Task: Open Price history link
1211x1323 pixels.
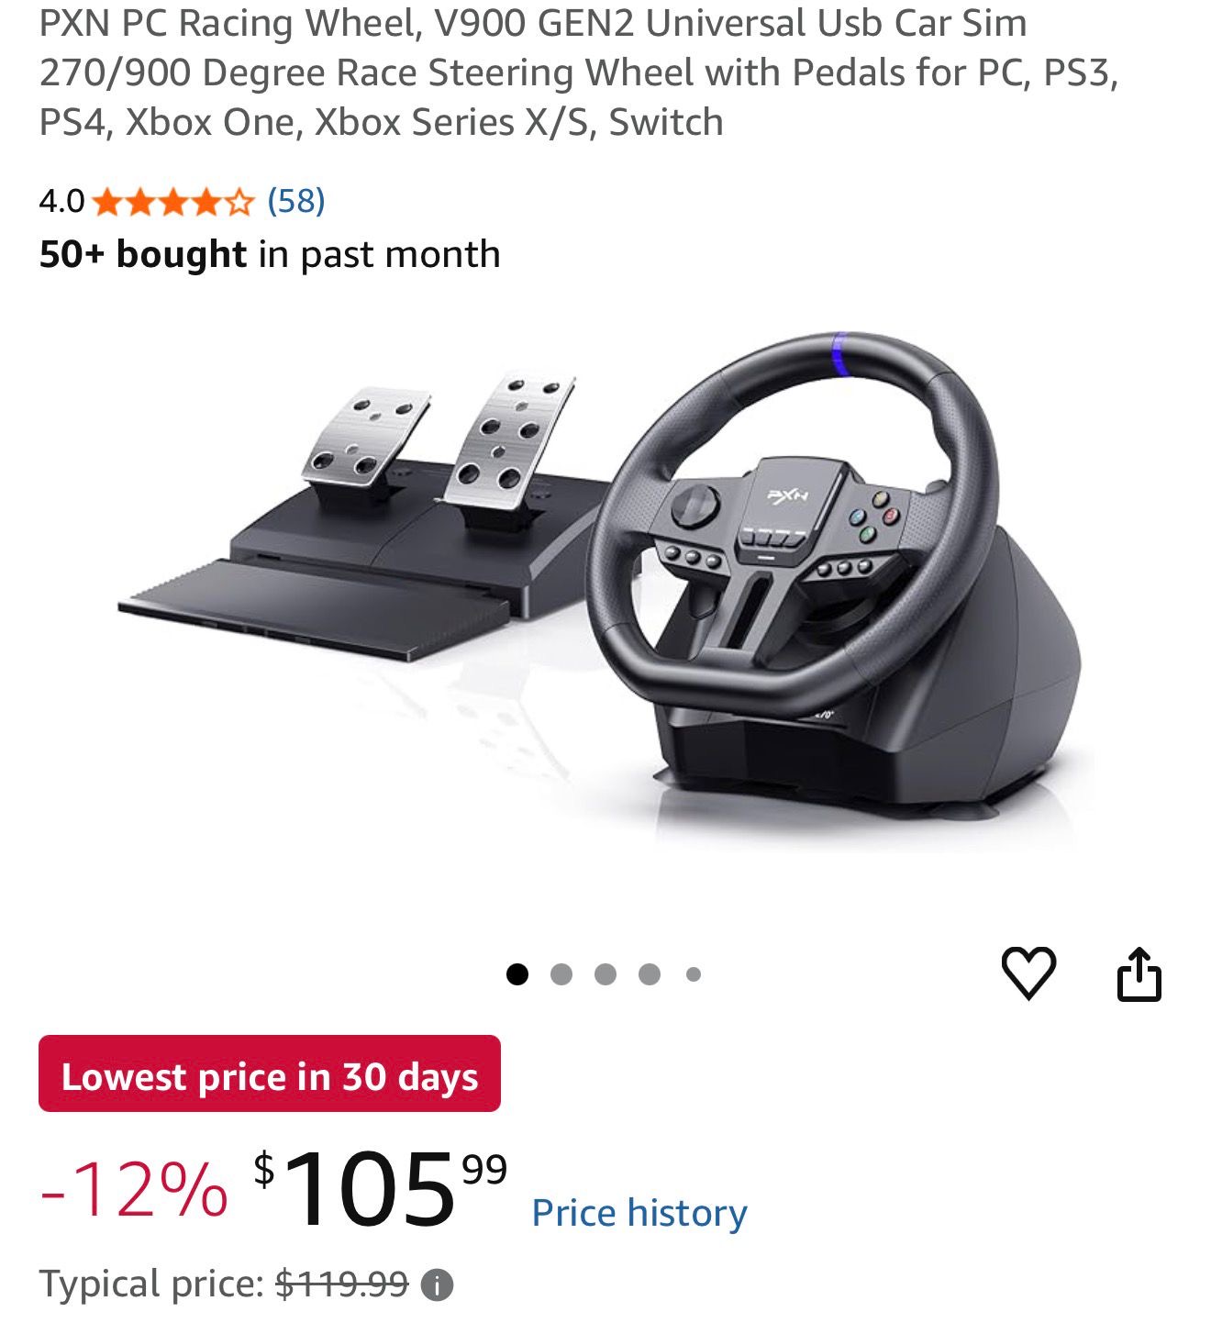Action: [639, 1213]
